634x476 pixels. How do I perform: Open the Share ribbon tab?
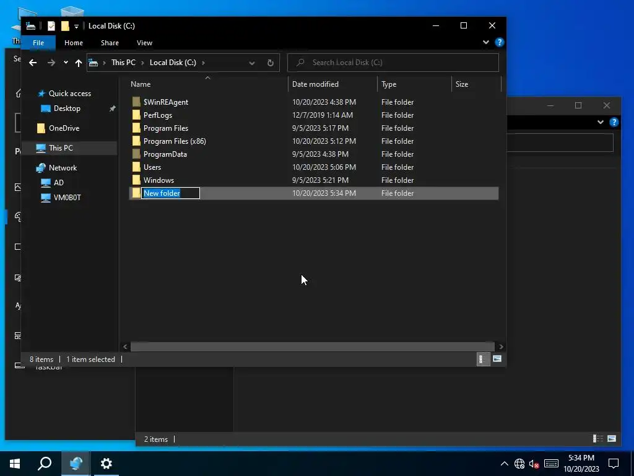click(x=110, y=43)
